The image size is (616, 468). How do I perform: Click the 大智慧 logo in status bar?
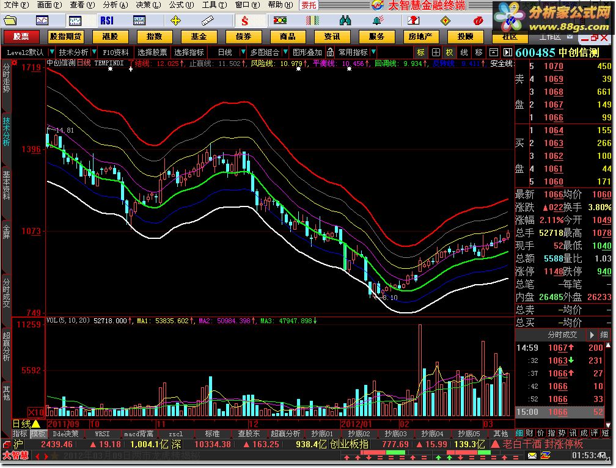click(16, 456)
